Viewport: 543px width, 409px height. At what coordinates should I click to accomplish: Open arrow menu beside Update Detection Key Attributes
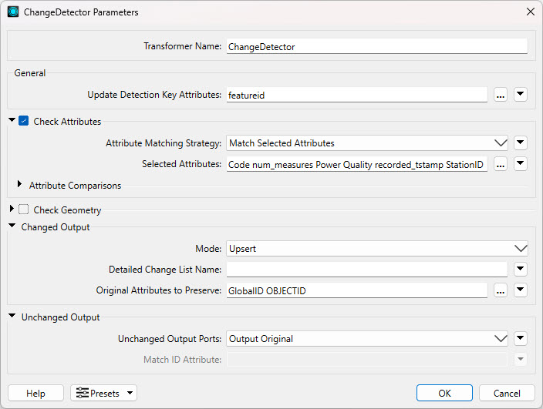521,95
